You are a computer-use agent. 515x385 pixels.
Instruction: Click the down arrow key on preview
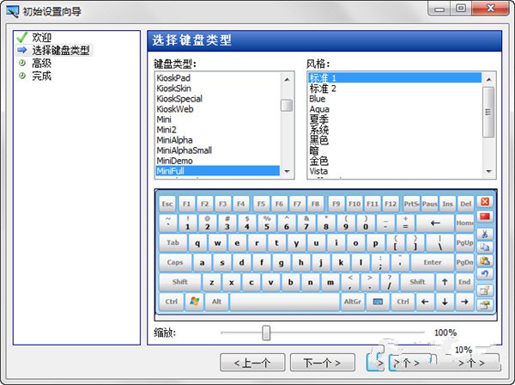[x=445, y=302]
